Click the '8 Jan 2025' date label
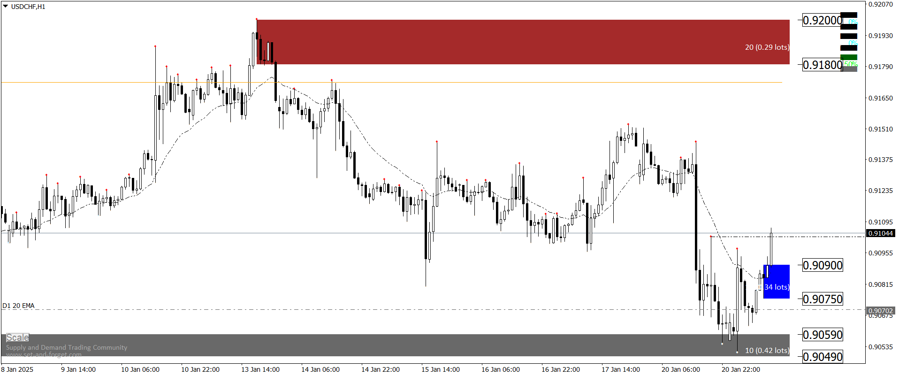This screenshot has height=376, width=899. [x=17, y=369]
